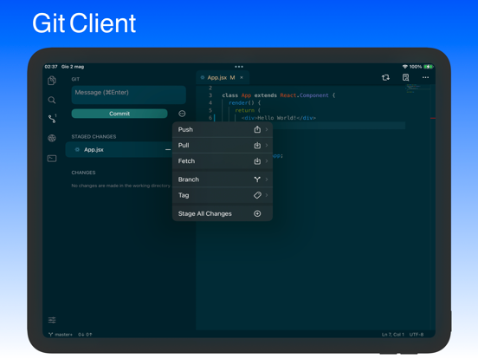The width and height of the screenshot is (478, 359).
Task: Open the settings sliders icon
Action: click(52, 320)
